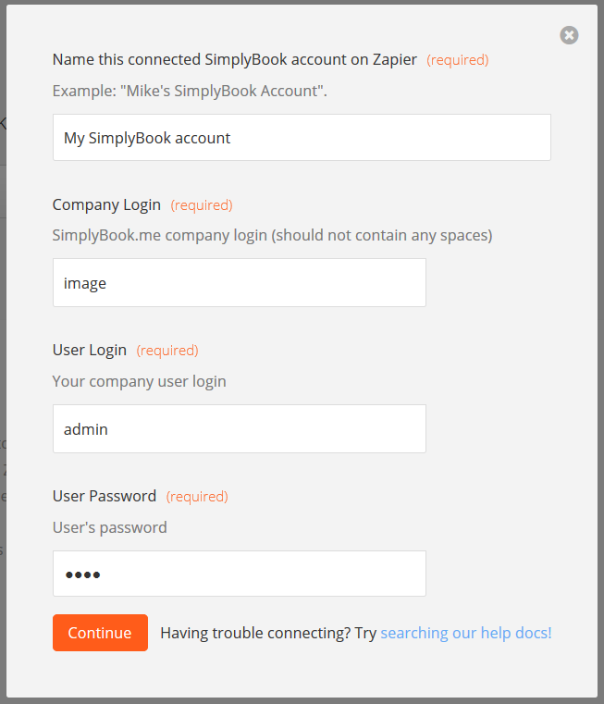604x704 pixels.
Task: Select the User Login field with 'admin'
Action: coord(239,428)
